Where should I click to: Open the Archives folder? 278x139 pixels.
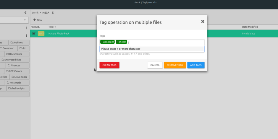(16, 42)
